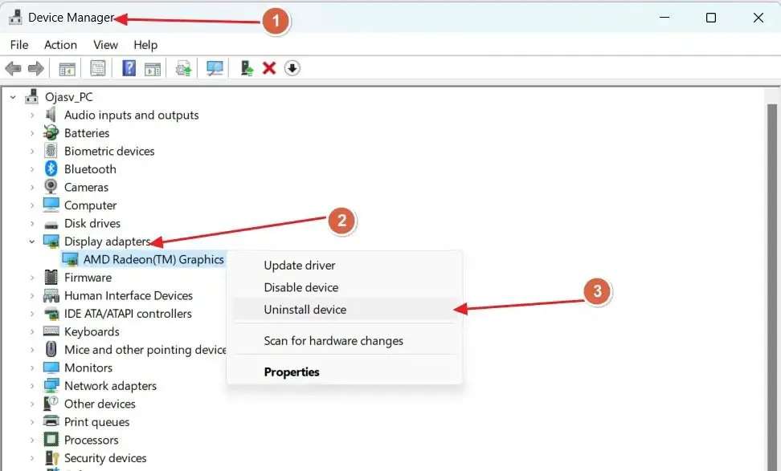This screenshot has width=781, height=471.
Task: Expand the Audio inputs and outputs category
Action: coord(32,116)
